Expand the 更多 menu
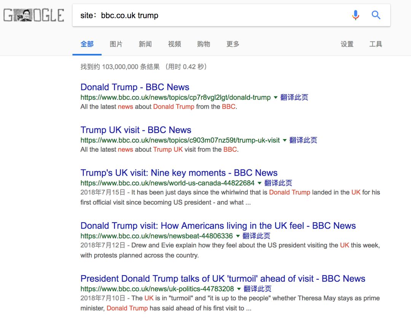 (233, 44)
